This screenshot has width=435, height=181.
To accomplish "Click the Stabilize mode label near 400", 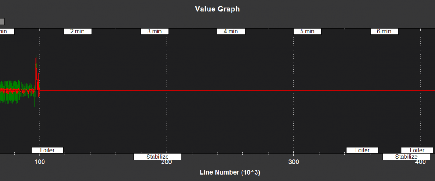I will coord(406,157).
